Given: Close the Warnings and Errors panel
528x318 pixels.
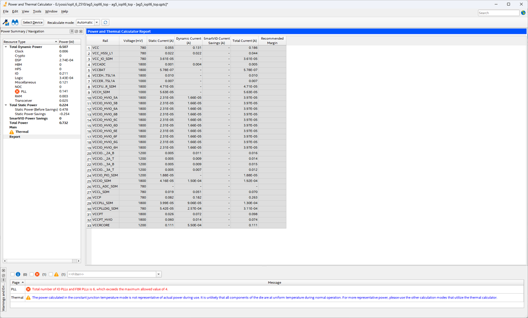Looking at the screenshot, I should pos(3,270).
